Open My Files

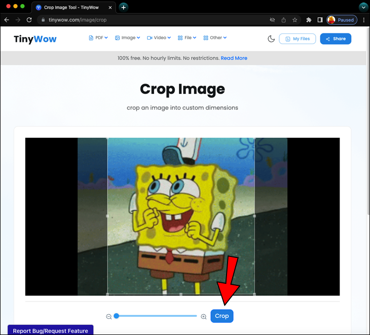click(x=298, y=39)
